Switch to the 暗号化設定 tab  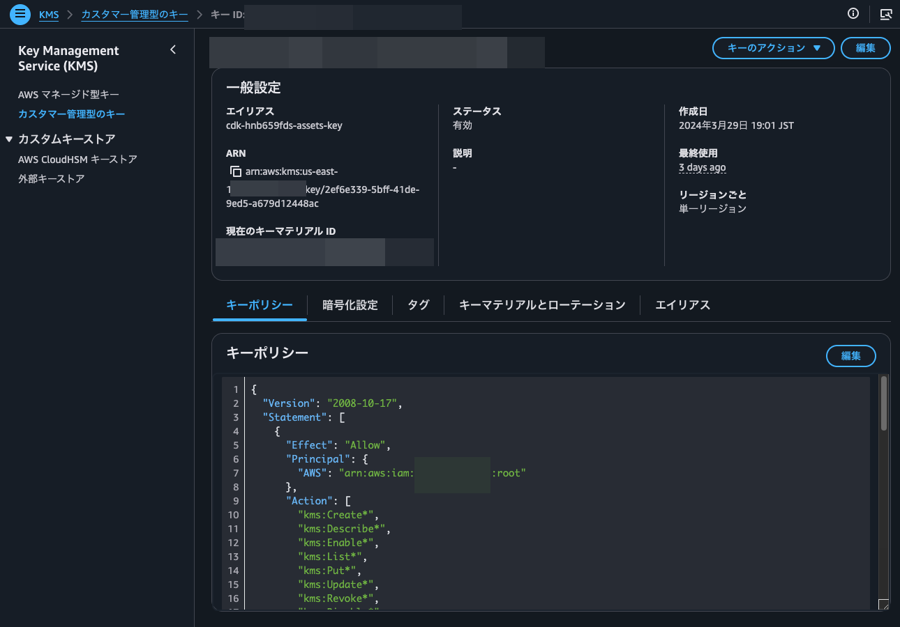350,304
